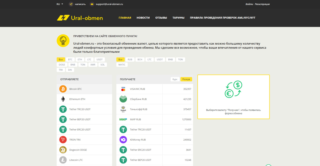Click the reserve value 1270000

click(x=187, y=119)
